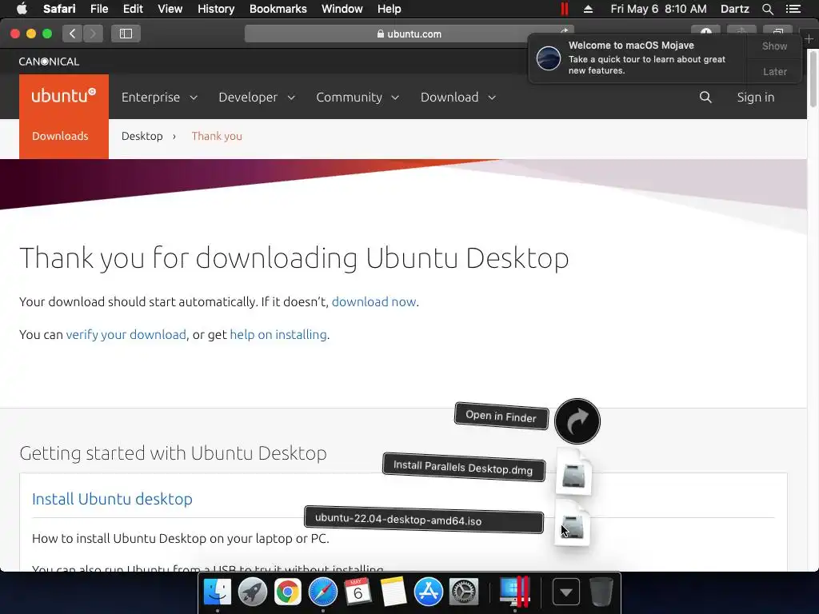This screenshot has height=614, width=819.
Task: Expand the Enterprise dropdown
Action: [159, 97]
